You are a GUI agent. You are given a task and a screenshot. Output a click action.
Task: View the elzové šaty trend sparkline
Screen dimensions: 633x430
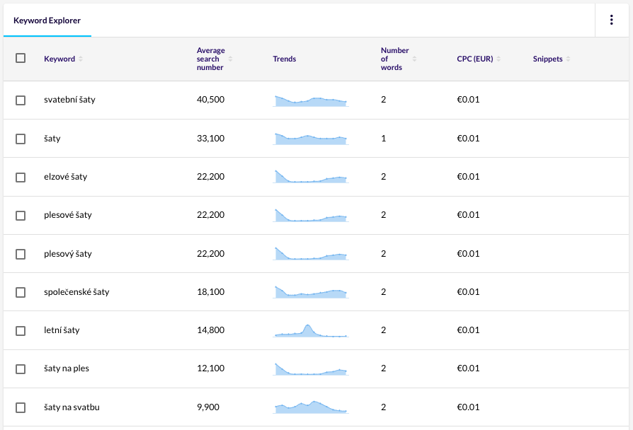pos(310,177)
